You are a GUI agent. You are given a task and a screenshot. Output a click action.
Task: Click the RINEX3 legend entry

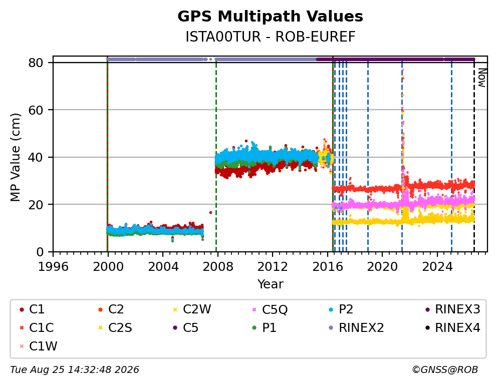[x=453, y=309]
